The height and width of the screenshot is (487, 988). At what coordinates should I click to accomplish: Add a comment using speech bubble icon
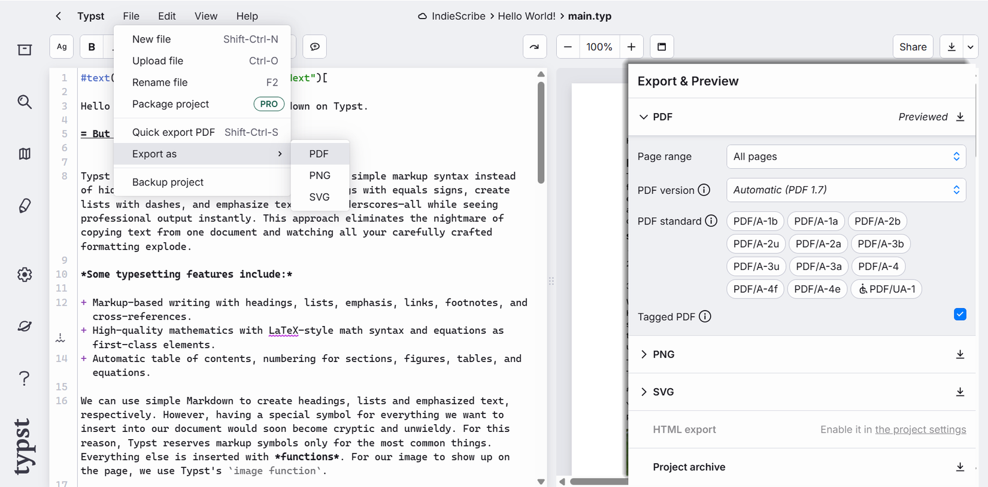pos(315,47)
